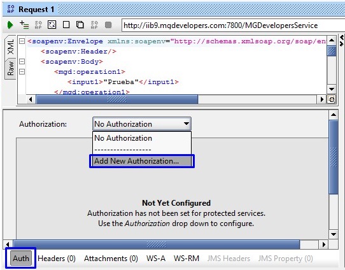
Task: Click the Auth panel horizontal scrollbar thumb
Action: pyautogui.click(x=156, y=245)
